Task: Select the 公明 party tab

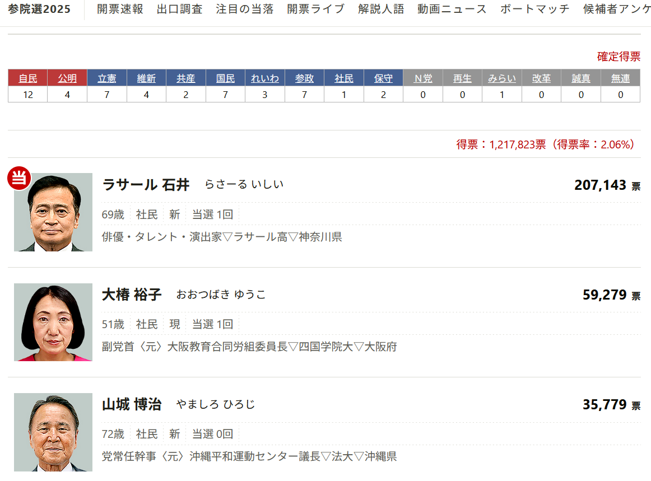Action: click(x=67, y=78)
